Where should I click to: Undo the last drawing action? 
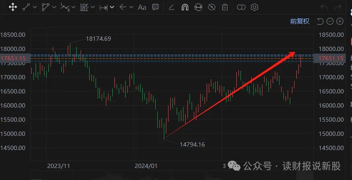click(324, 7)
